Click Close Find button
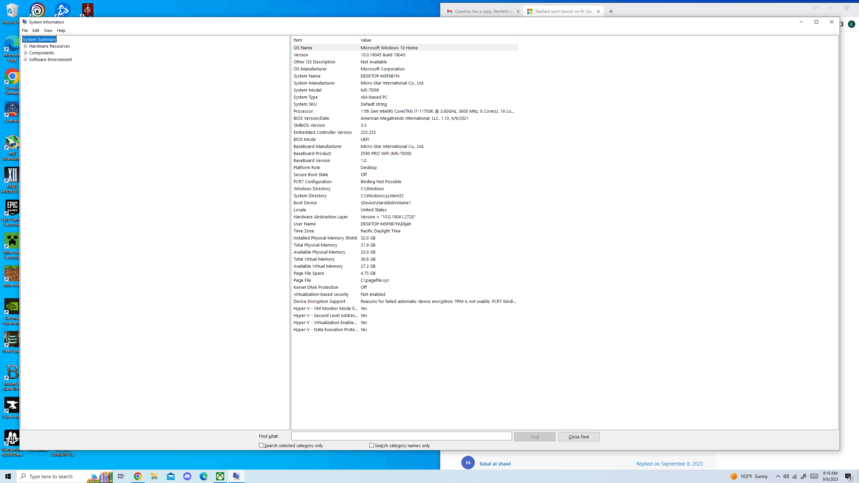Viewport: 859px width, 483px height. pyautogui.click(x=578, y=436)
